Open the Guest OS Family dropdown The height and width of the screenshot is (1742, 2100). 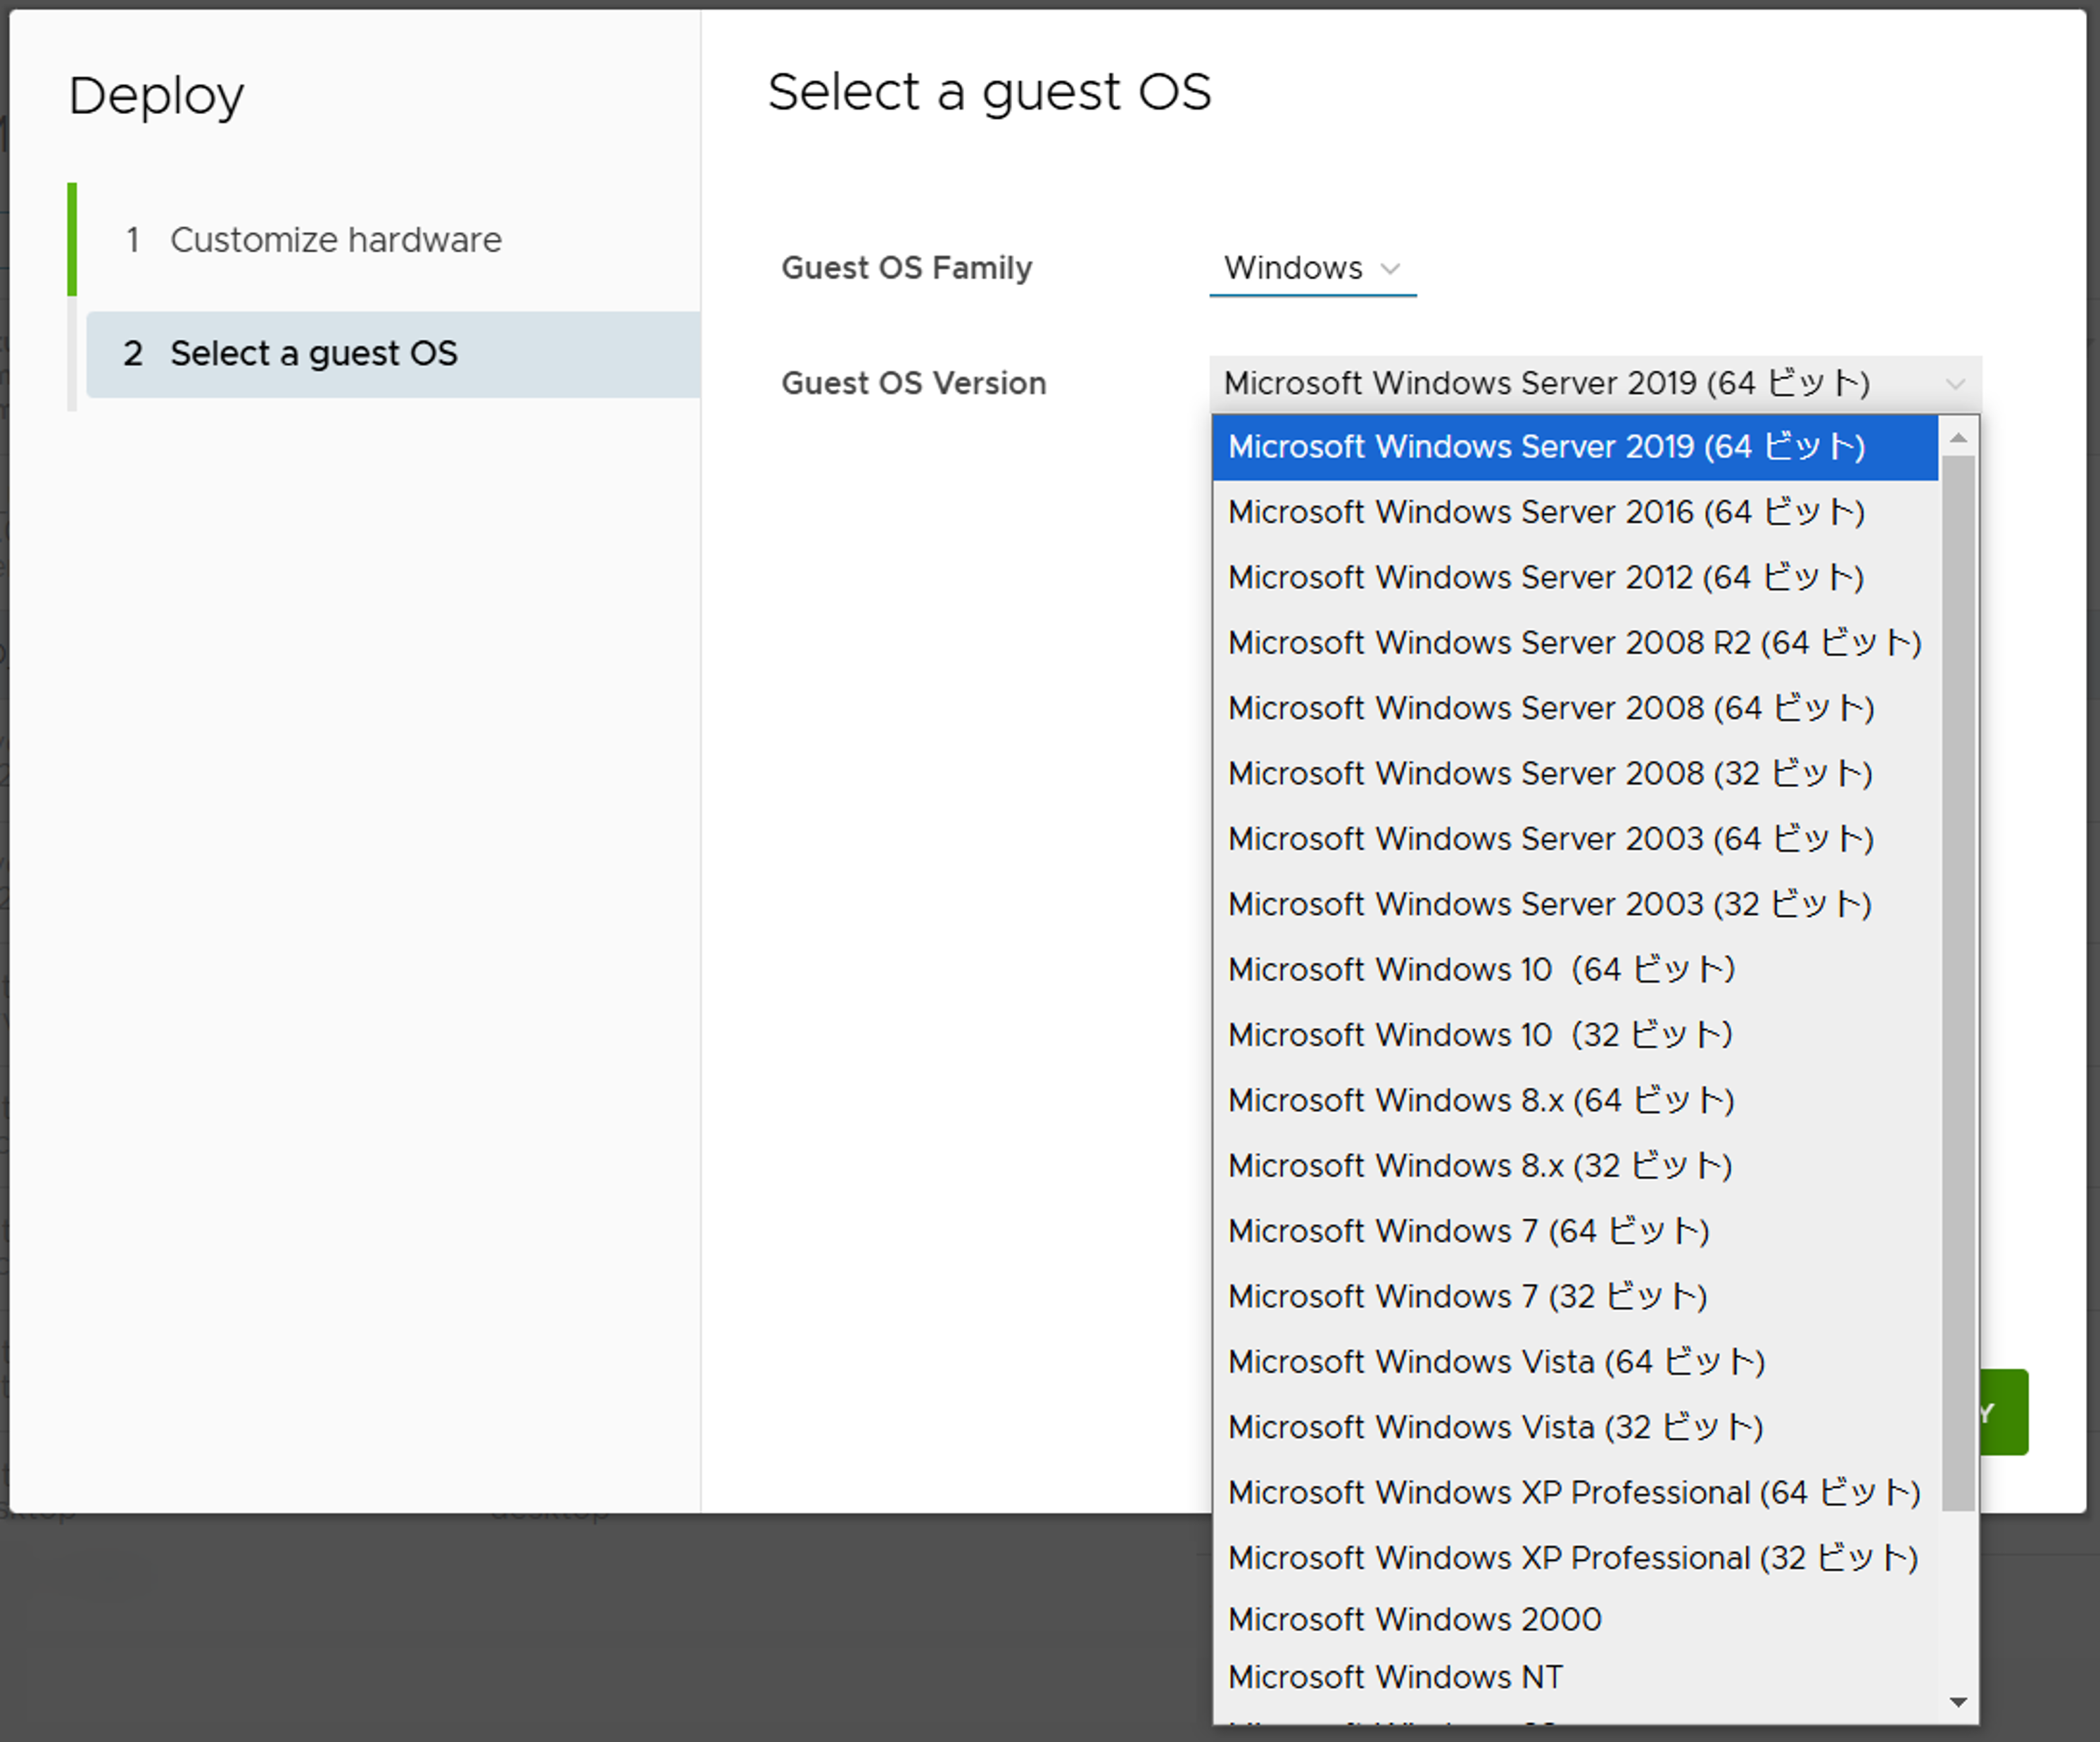(1311, 268)
